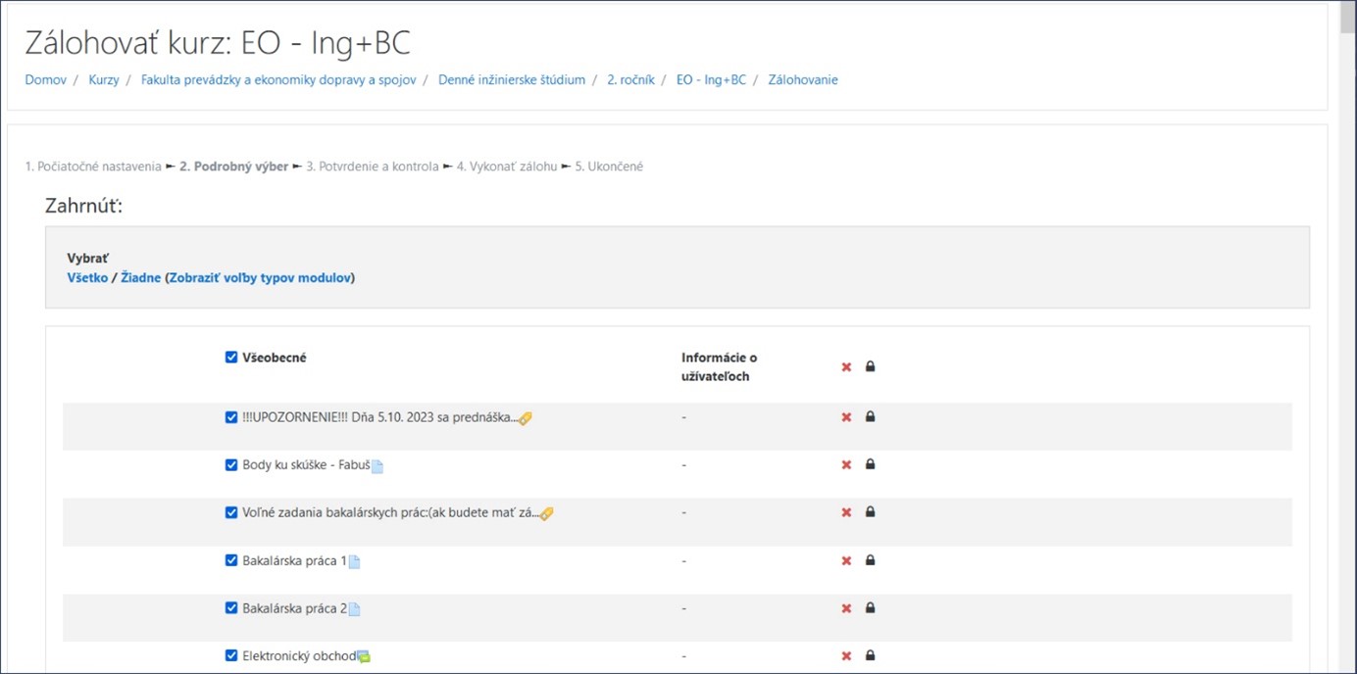The width and height of the screenshot is (1357, 674).
Task: Uncheck the Všeobecné section checkbox
Action: coord(231,358)
